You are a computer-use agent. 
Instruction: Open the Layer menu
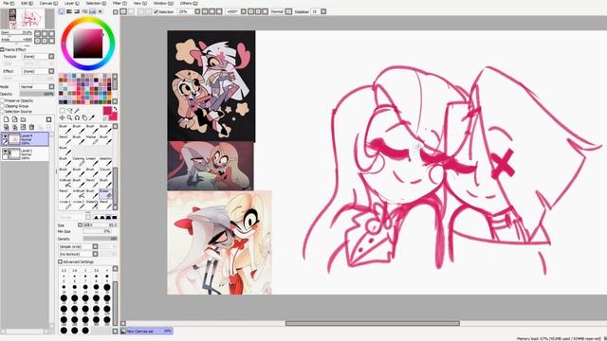(72, 3)
